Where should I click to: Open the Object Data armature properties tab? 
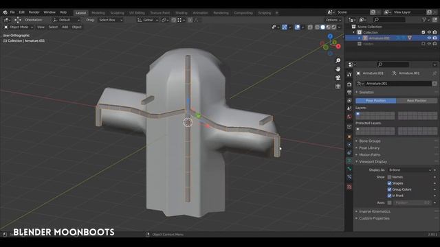point(349,161)
